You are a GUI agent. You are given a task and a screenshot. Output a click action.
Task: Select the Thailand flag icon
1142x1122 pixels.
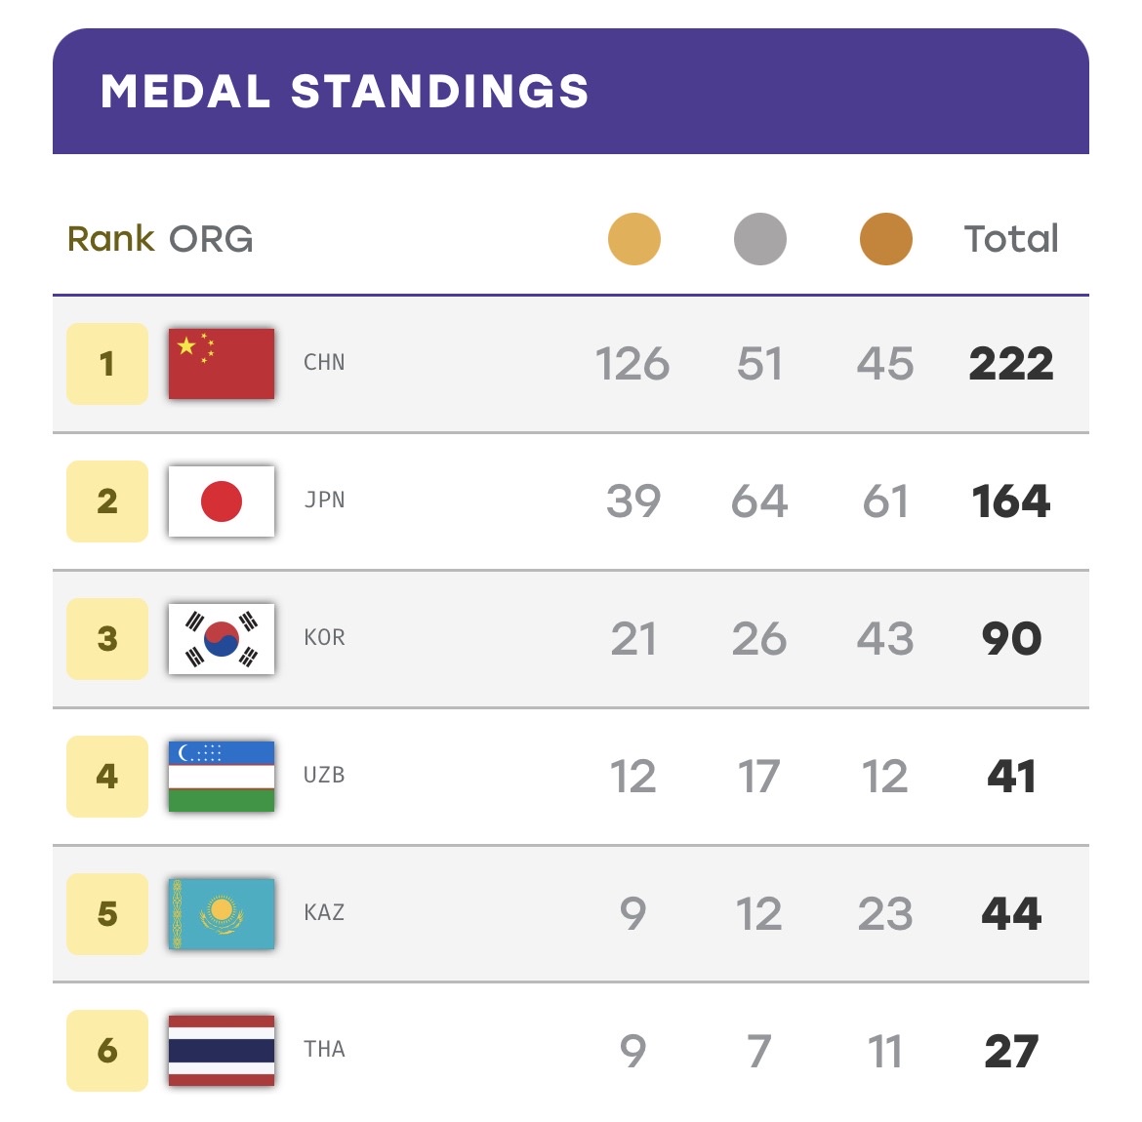coord(222,1051)
